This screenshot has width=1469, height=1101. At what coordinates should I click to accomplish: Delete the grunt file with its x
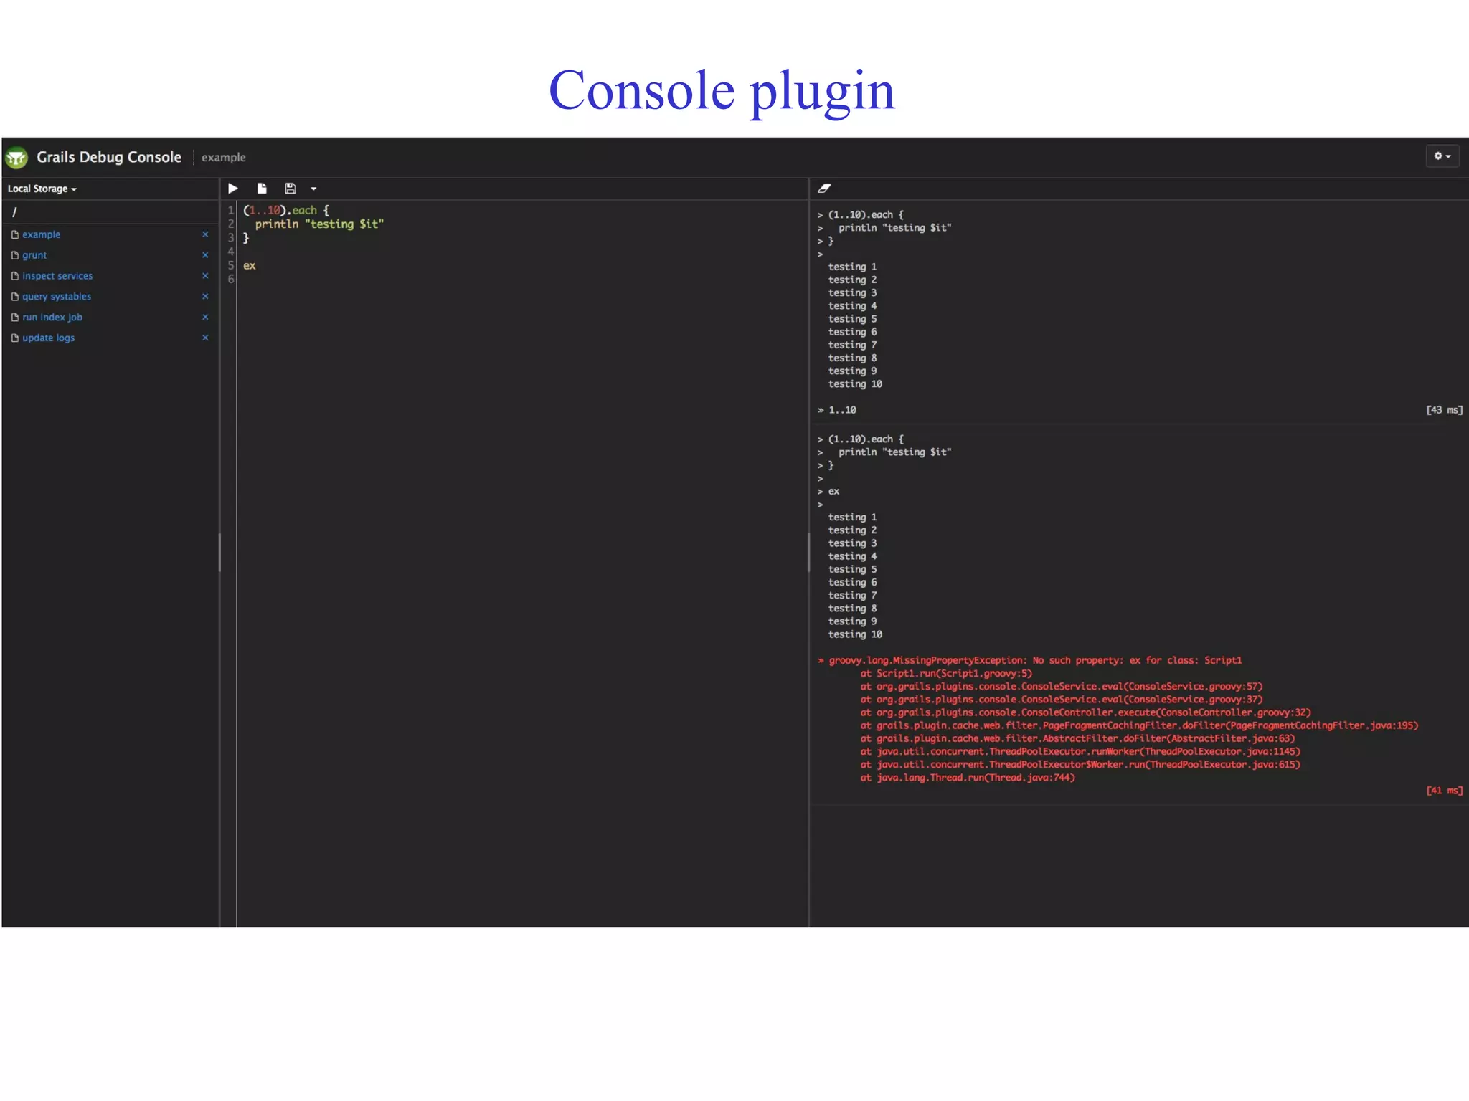[x=205, y=255]
